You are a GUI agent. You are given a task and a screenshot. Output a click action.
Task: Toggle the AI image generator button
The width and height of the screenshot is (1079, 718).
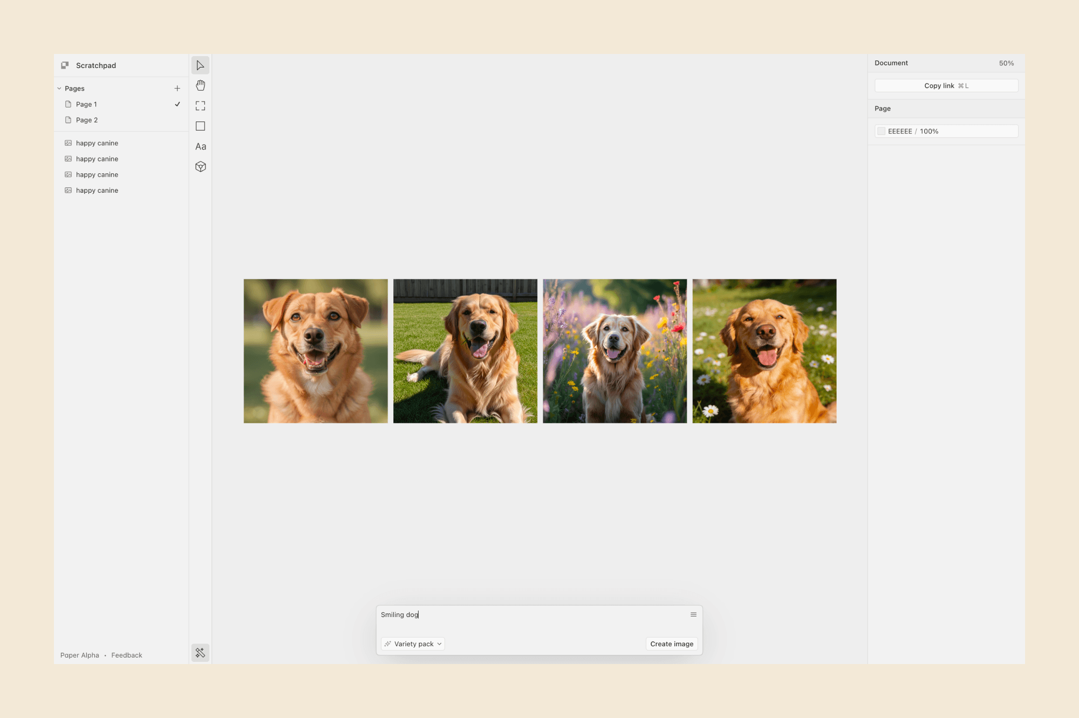(x=200, y=653)
